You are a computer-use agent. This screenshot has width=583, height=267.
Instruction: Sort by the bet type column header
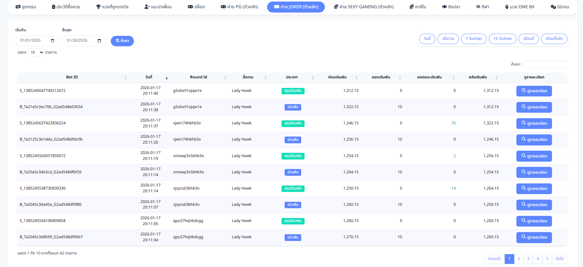pyautogui.click(x=292, y=77)
